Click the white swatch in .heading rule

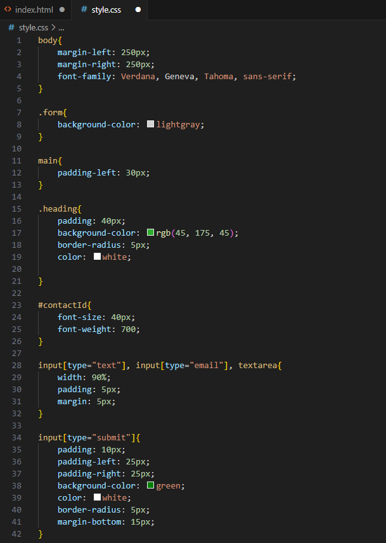pos(97,257)
